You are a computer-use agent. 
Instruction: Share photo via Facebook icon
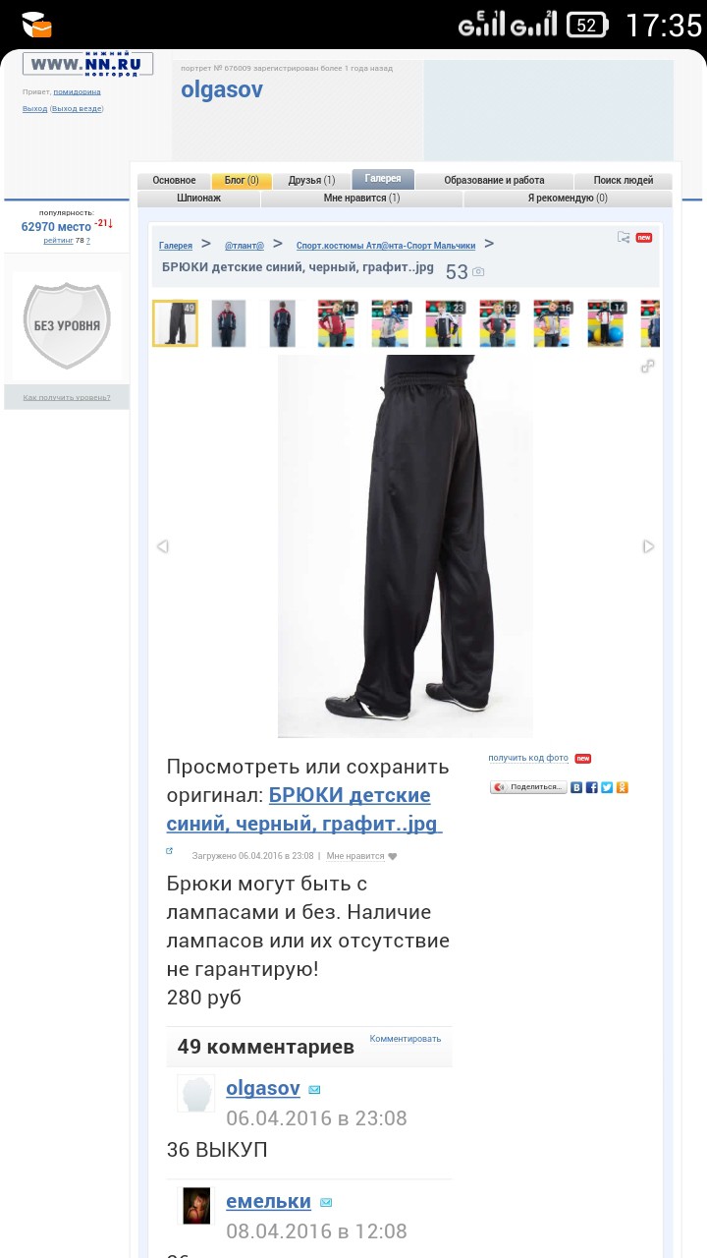click(x=591, y=787)
